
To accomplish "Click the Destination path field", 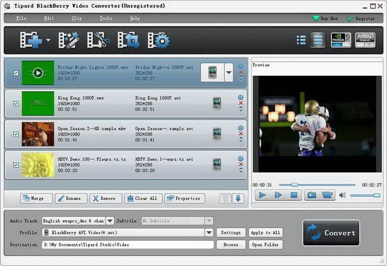I will pos(128,244).
